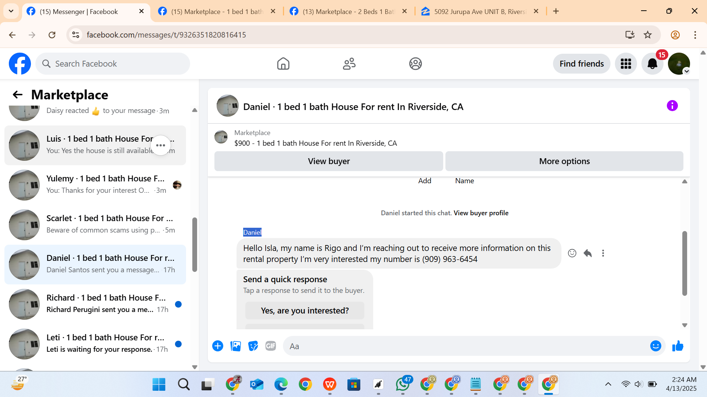React to Rigo's message with emoji icon
The width and height of the screenshot is (707, 397).
[x=572, y=253]
